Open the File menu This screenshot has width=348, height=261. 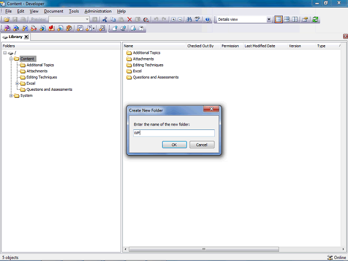click(x=8, y=11)
